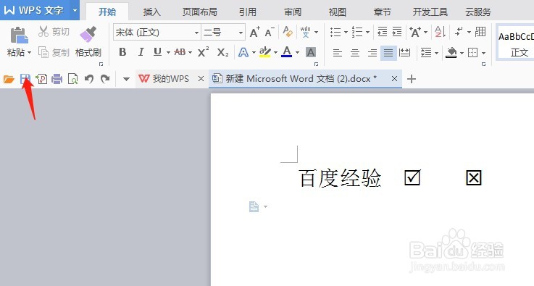Select justify alignment

pos(388,52)
